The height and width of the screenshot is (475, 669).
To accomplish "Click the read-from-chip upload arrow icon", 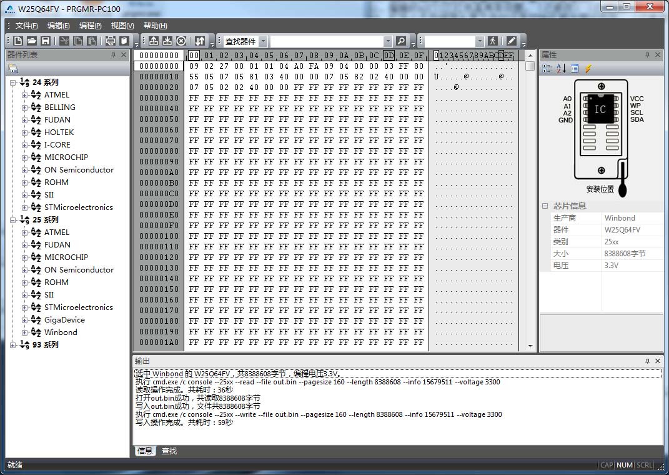I will tap(154, 41).
